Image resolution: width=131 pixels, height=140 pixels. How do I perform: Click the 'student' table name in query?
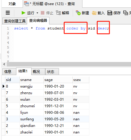tap(56, 28)
